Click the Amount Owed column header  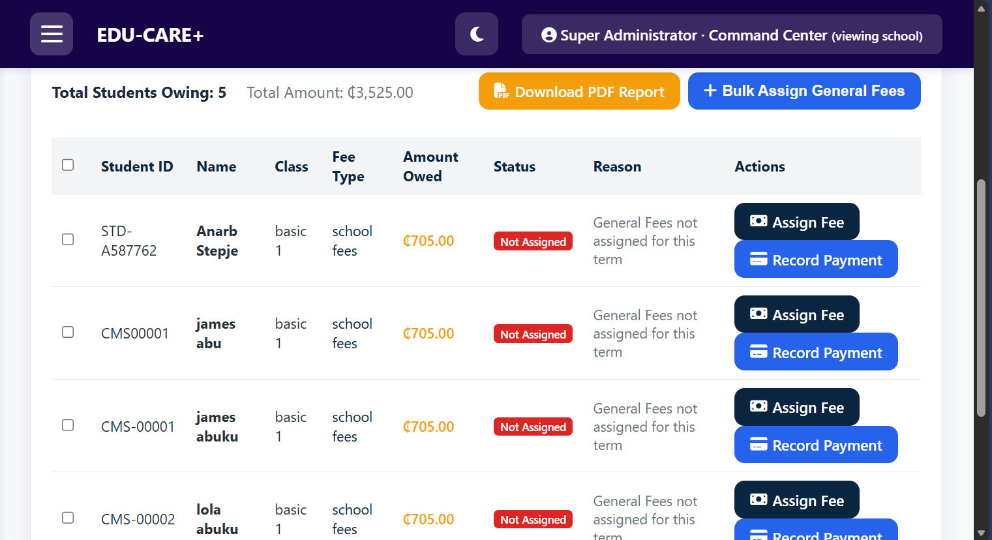[430, 166]
